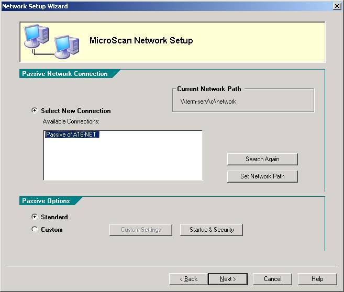Click the Set Network Path button
Image resolution: width=344 pixels, height=292 pixels.
tap(262, 176)
